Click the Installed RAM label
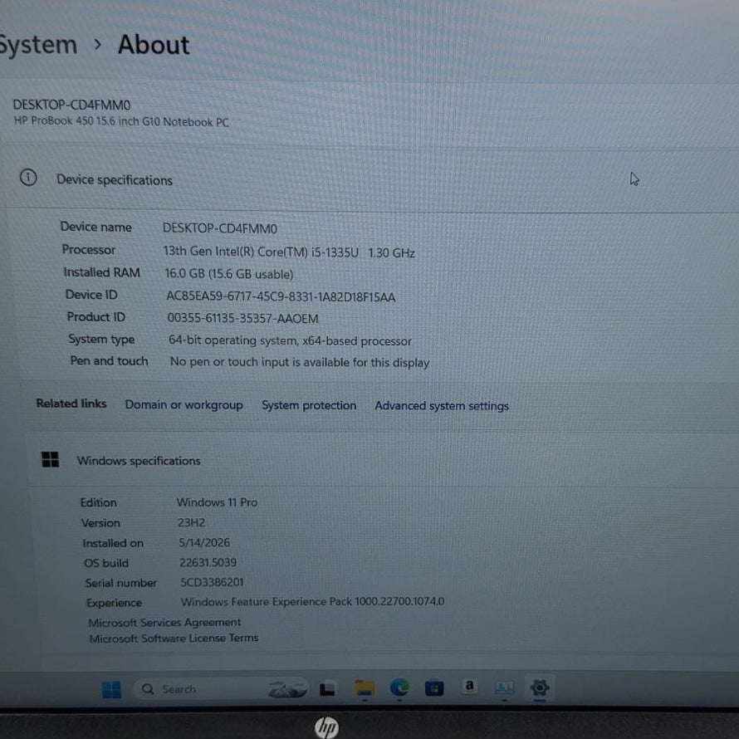This screenshot has width=739, height=739. coord(102,272)
